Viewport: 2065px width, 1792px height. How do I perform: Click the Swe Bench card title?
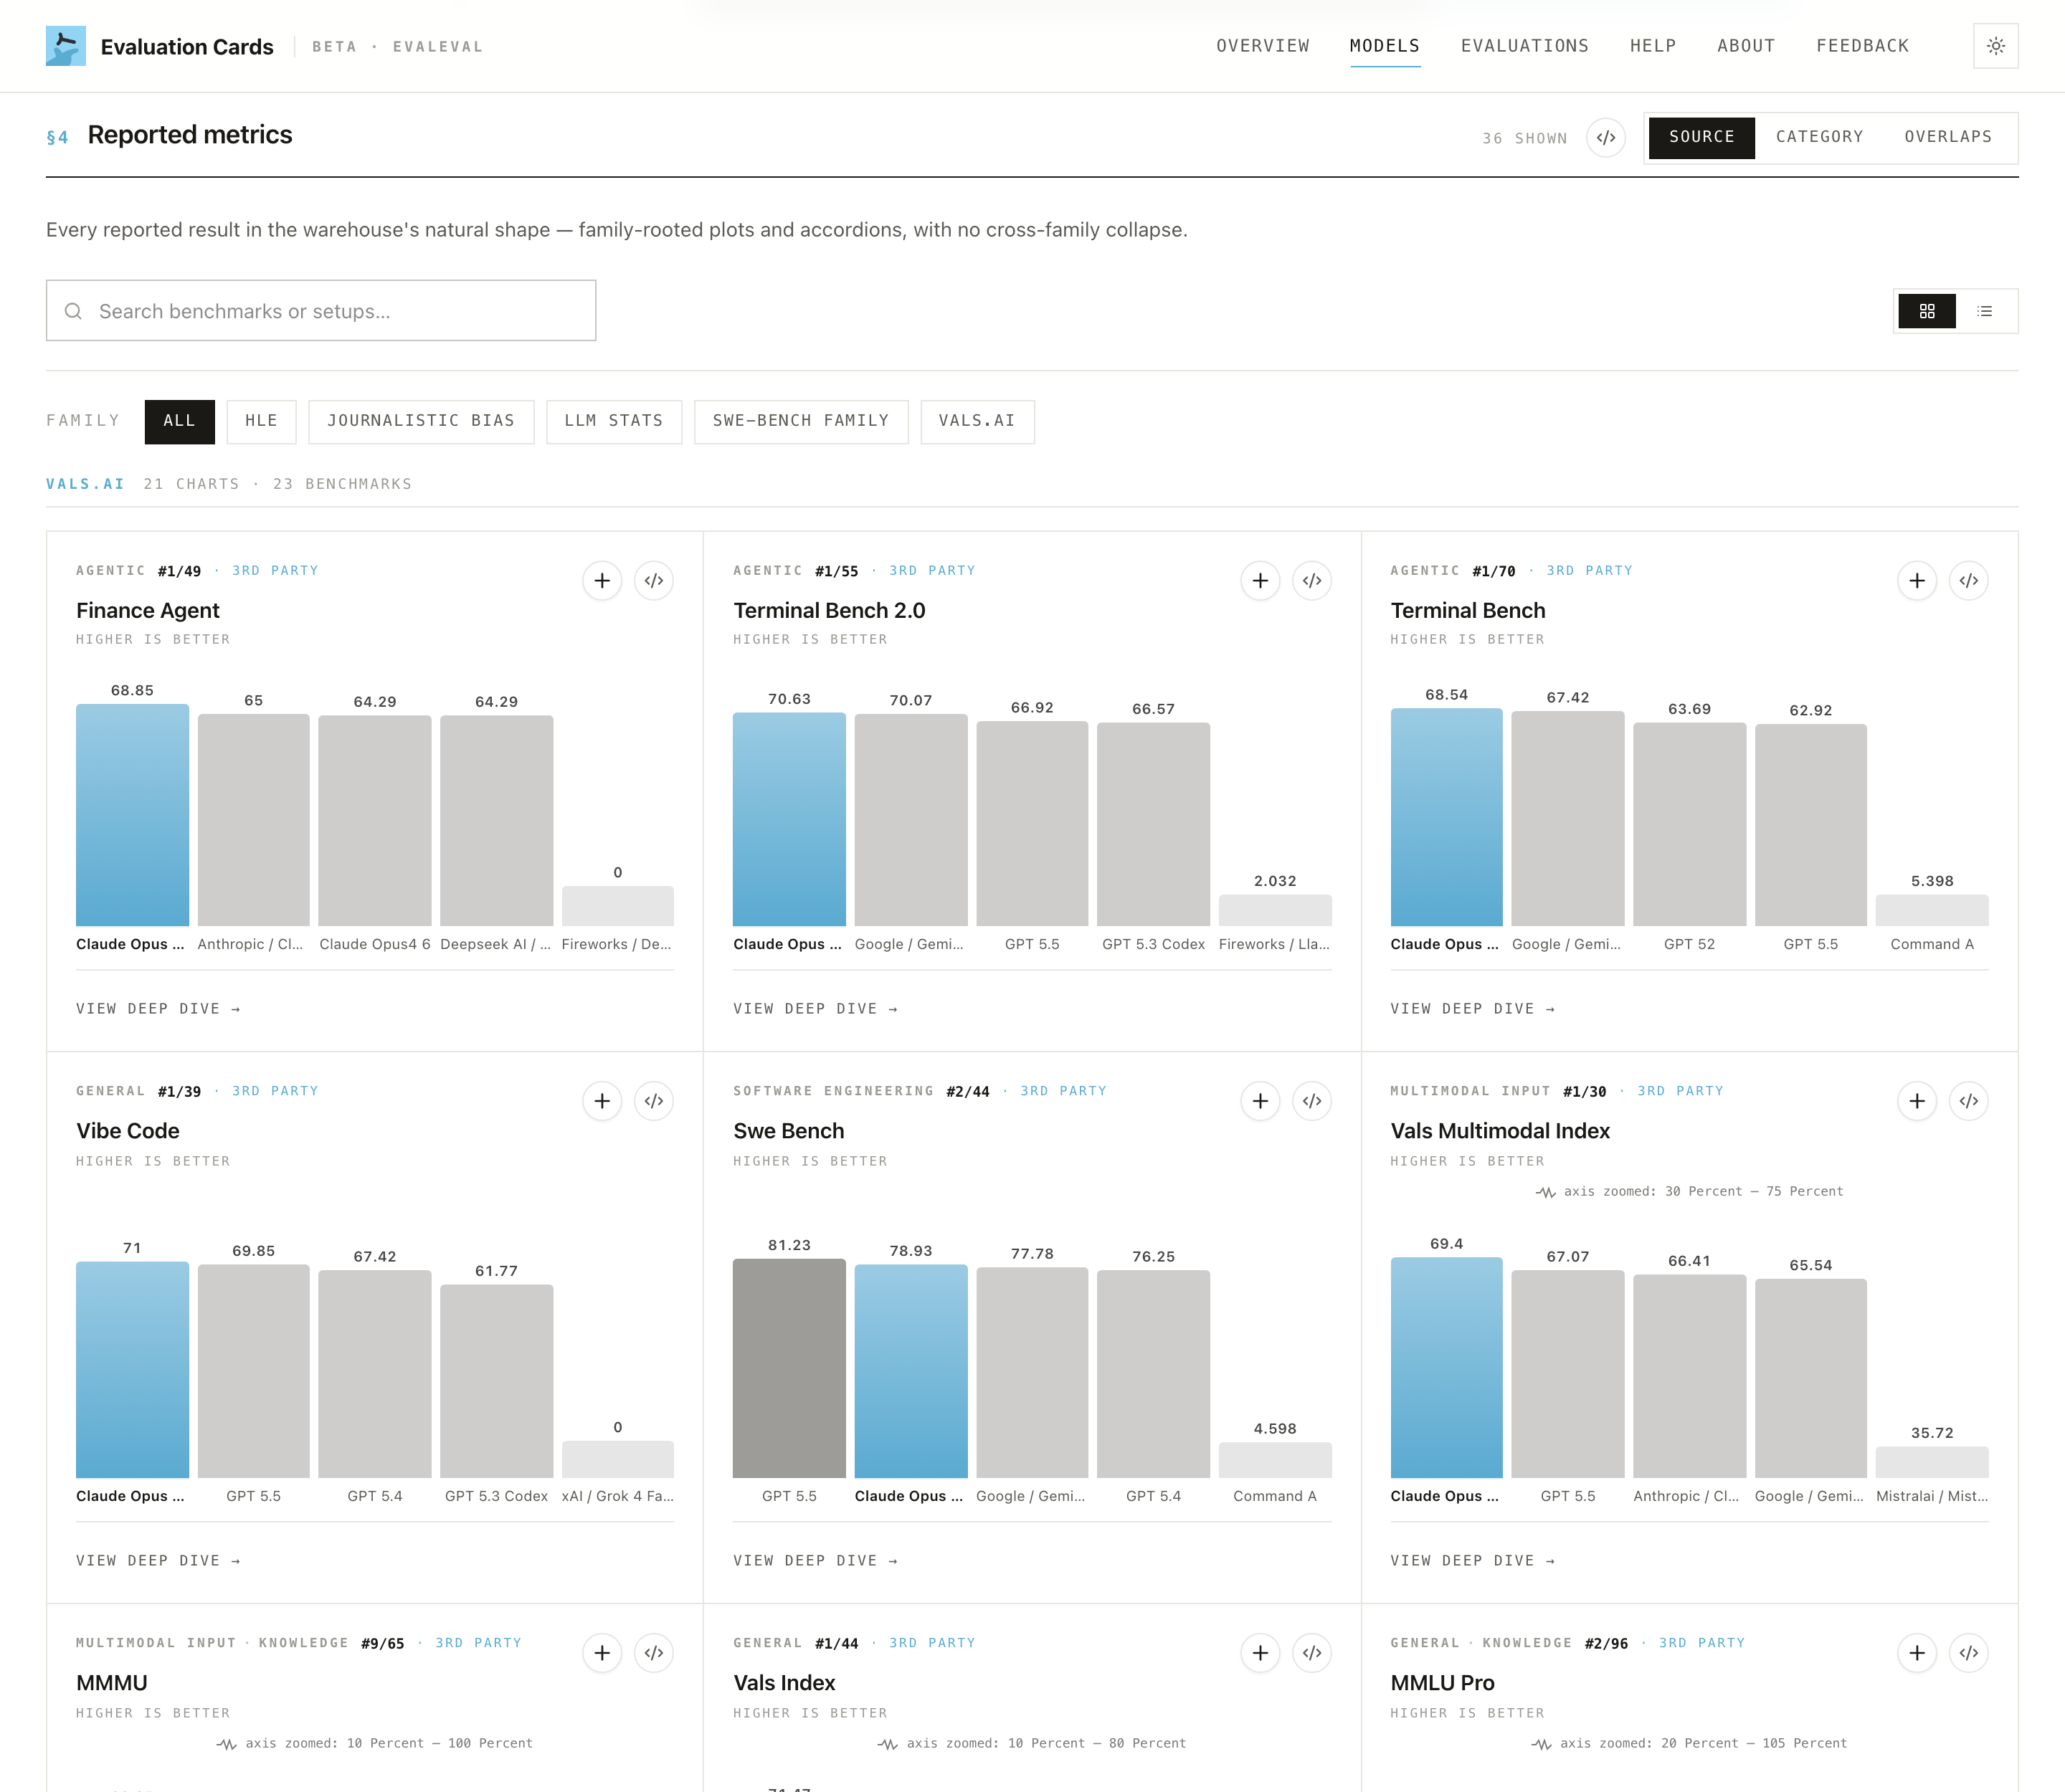789,1131
